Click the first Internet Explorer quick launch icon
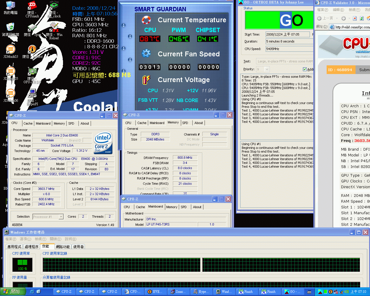Image resolution: width=370 pixels, height=296 pixels. point(32,292)
